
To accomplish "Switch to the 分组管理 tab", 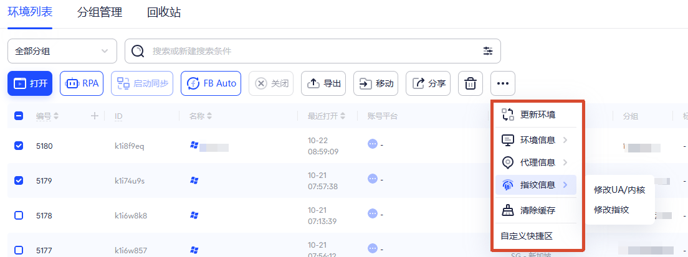I will [x=100, y=12].
